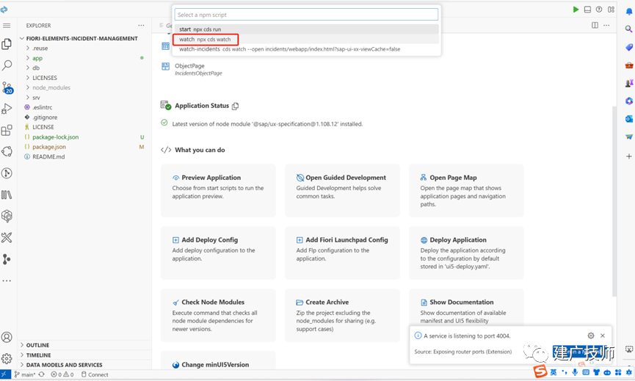
Task: Click the browser sidebar plus icon
Action: (628, 156)
